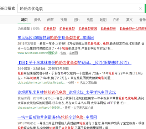The width and height of the screenshot is (146, 129).
Task: Open 关于米其林浩悦轮胎老化龟裂 result
Action: click(74, 63)
